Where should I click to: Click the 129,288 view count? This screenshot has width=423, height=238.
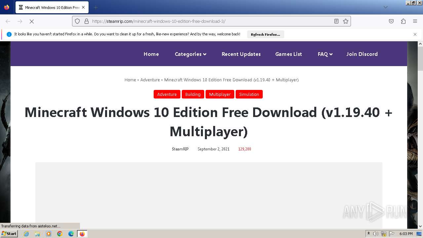(x=245, y=149)
